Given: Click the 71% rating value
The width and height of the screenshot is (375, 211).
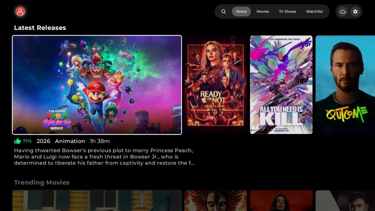Looking at the screenshot, I should click(x=27, y=141).
